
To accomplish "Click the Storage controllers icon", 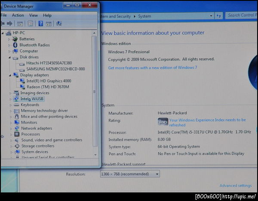I will tap(17, 146).
